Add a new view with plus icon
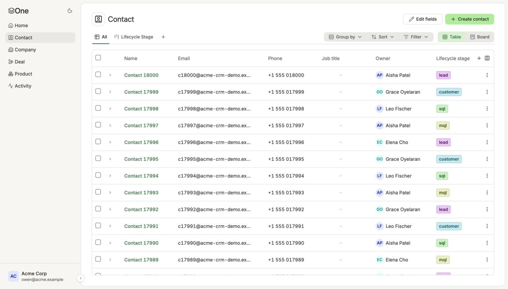508x289 pixels. [163, 37]
